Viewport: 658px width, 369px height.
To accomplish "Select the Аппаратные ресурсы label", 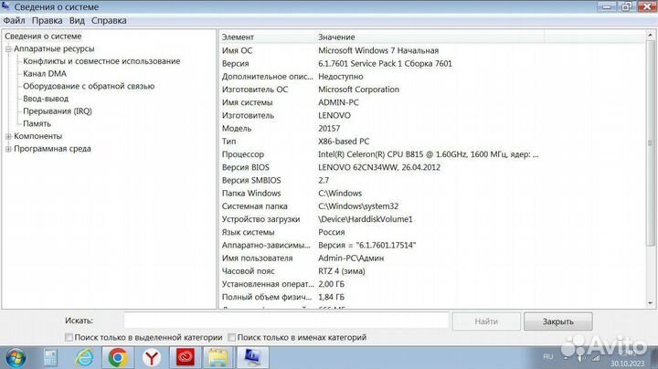I will [x=54, y=49].
